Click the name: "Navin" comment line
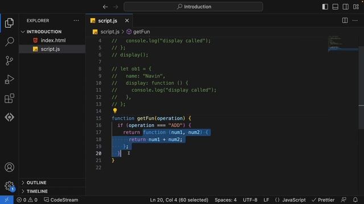 [138, 76]
